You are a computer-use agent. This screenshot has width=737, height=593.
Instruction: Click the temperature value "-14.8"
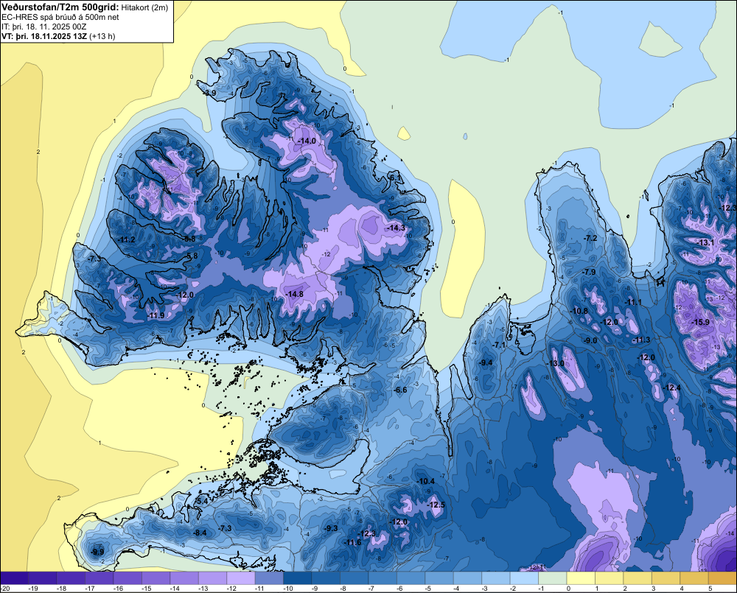[295, 294]
